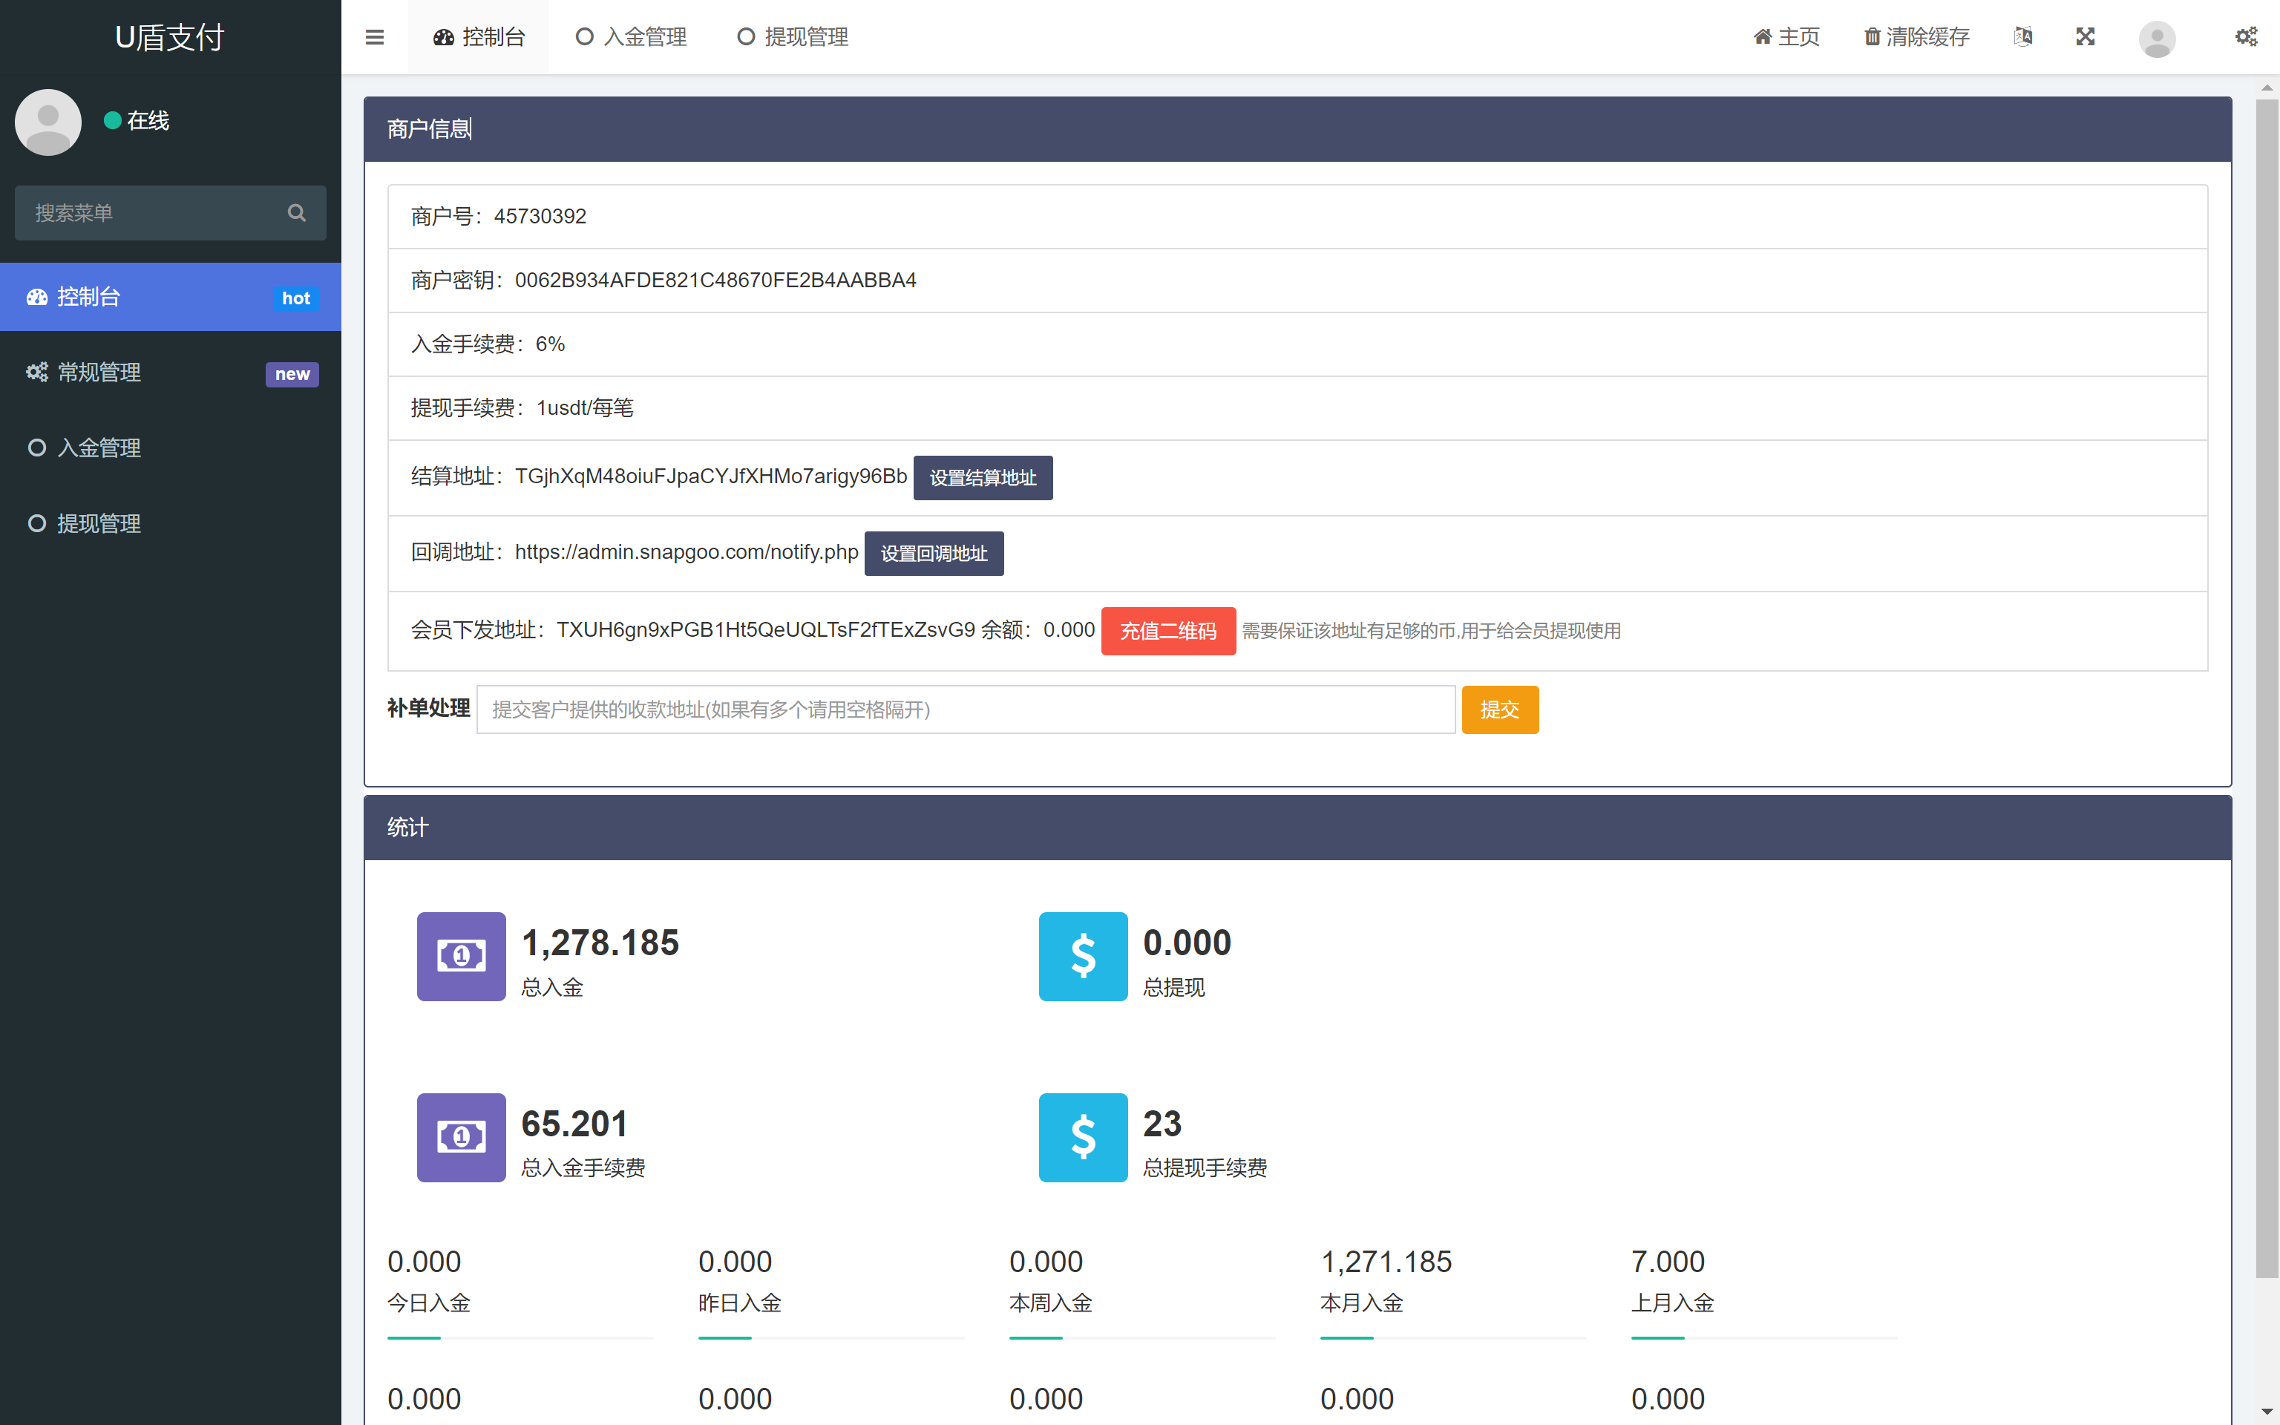
Task: Click the blue dollar 总提现 icon
Action: [x=1083, y=956]
